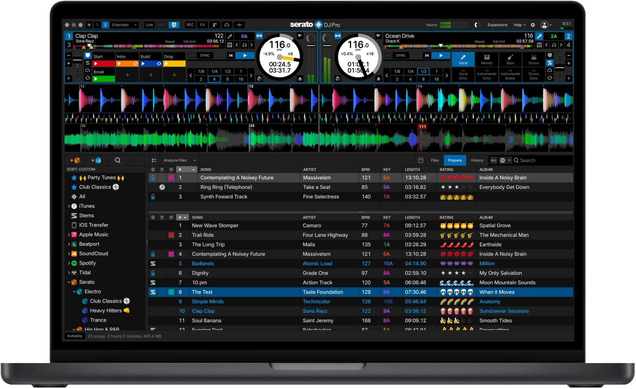Toggle SYNC on Ocean Drive deck
The image size is (636, 389).
click(x=401, y=56)
